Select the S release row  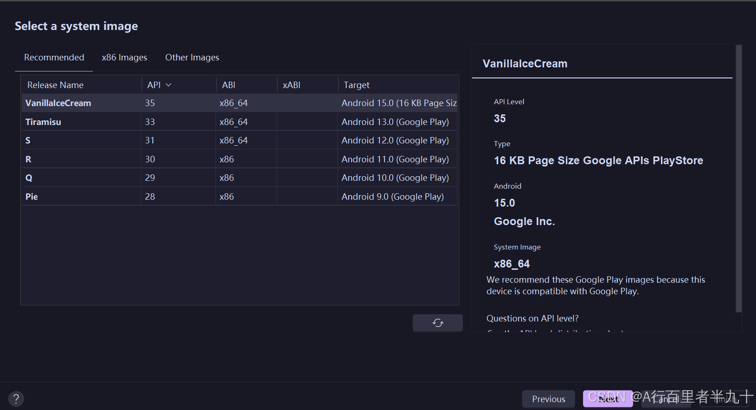click(x=239, y=140)
